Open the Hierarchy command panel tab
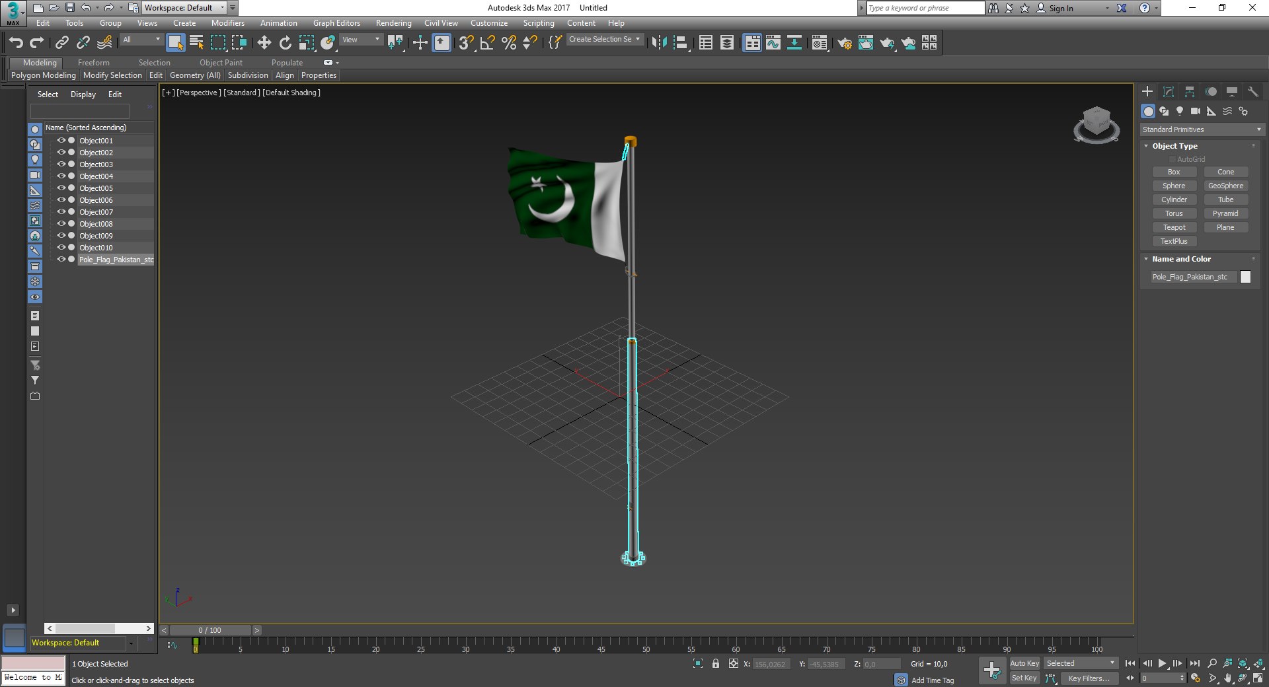The width and height of the screenshot is (1269, 687). (1190, 92)
